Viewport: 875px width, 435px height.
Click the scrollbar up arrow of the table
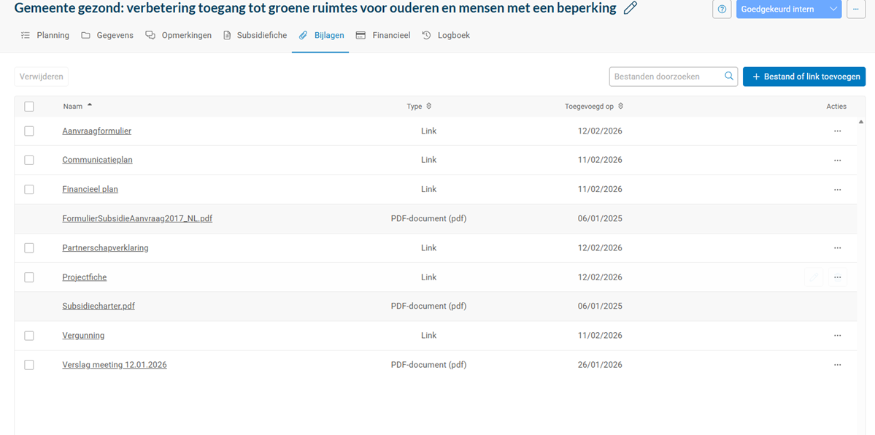click(x=861, y=122)
